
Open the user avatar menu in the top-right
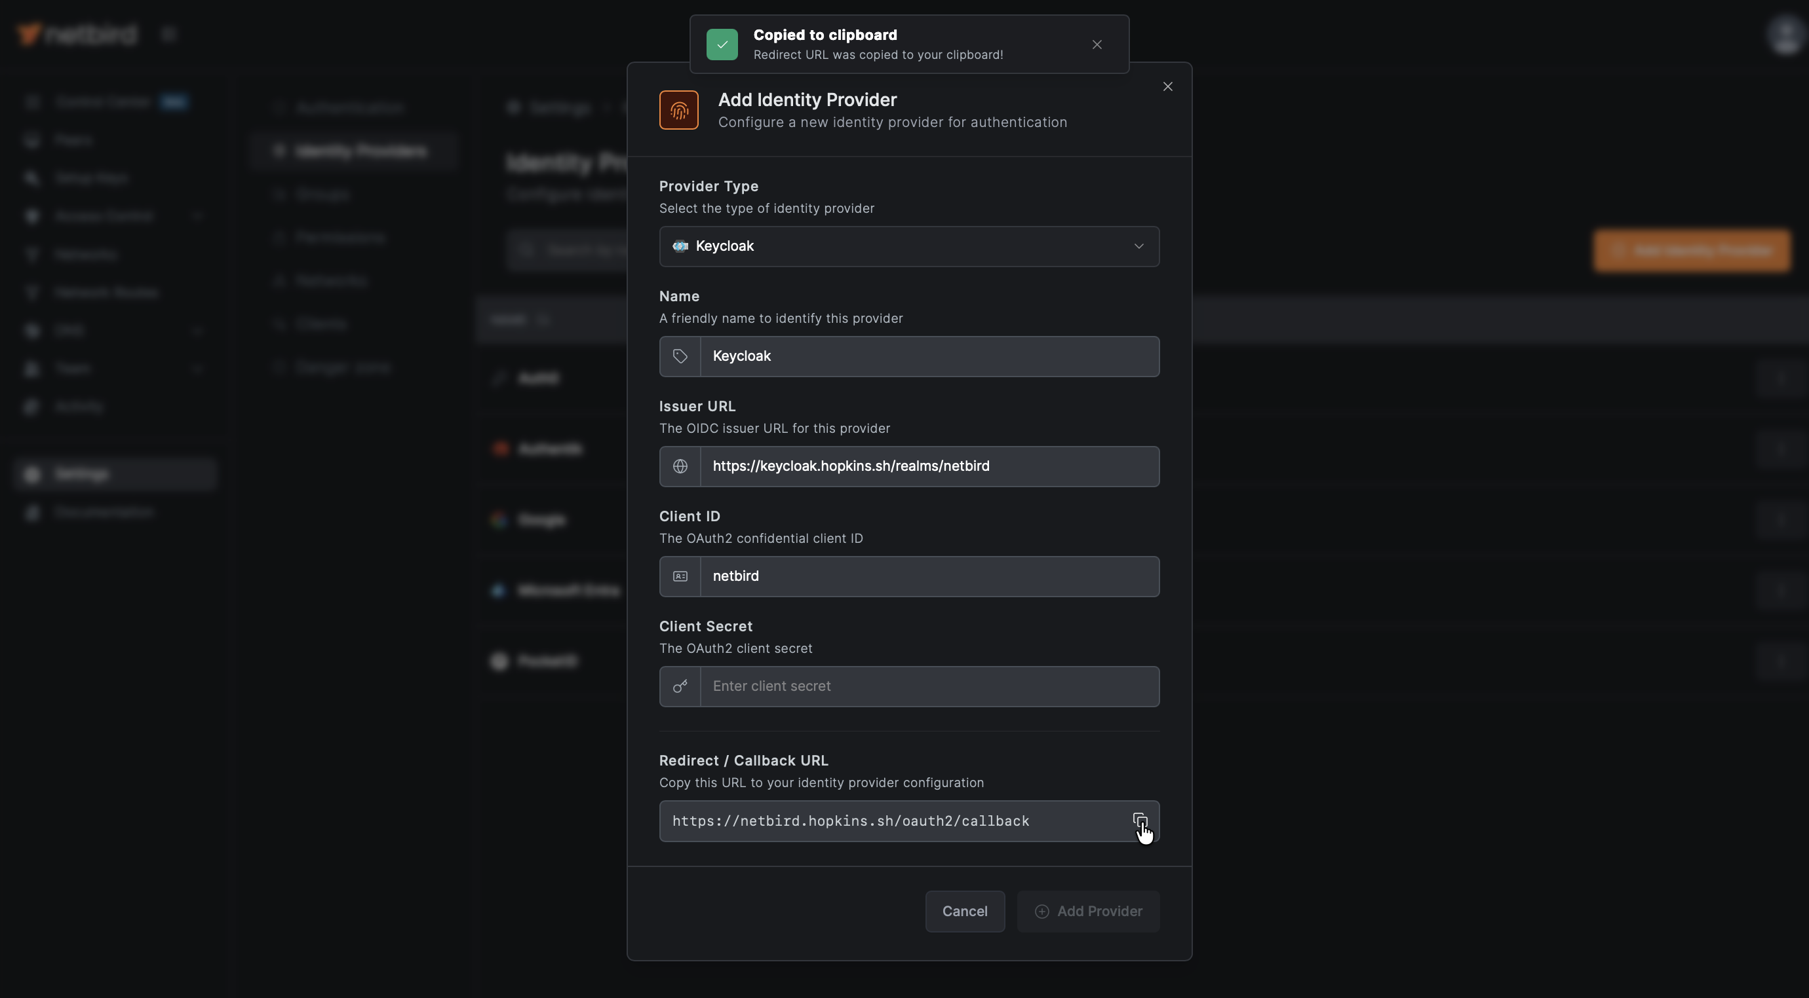1783,35
